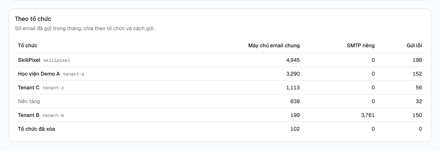Select the Tenant C organization name
Viewport: 440px width, 150px height.
coord(29,88)
